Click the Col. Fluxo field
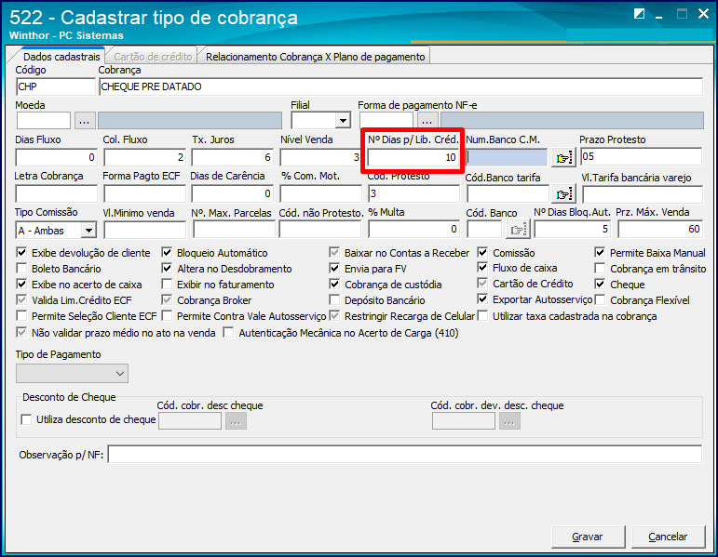 pos(144,157)
